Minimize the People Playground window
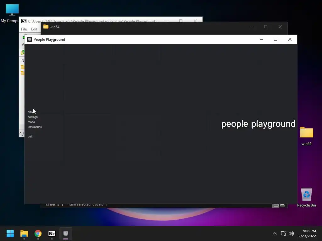This screenshot has width=322, height=241. (x=261, y=39)
